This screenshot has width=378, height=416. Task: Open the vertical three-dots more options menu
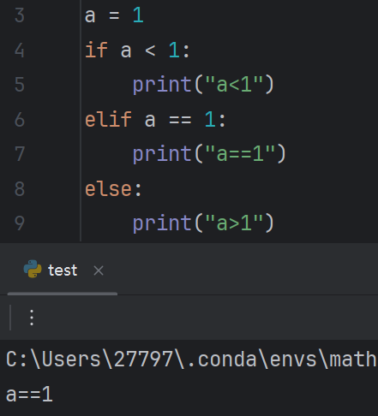click(32, 318)
